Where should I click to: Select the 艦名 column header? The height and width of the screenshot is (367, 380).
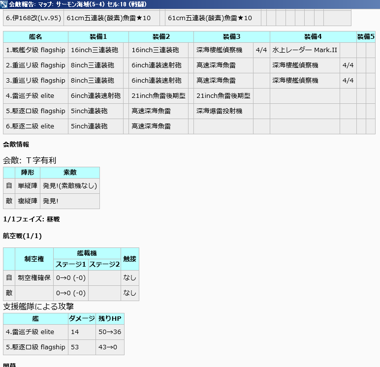click(x=35, y=37)
